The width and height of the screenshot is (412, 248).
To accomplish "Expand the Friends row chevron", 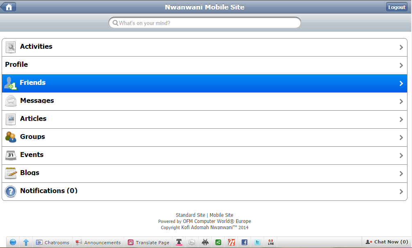I will 401,83.
